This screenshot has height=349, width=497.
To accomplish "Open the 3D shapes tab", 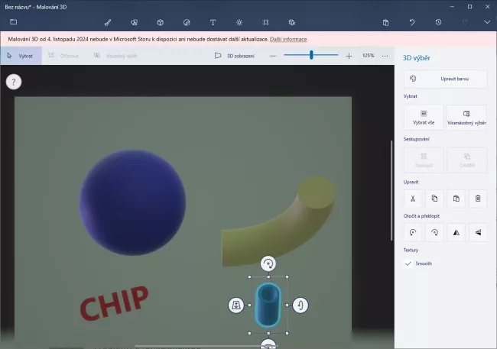I will 160,22.
